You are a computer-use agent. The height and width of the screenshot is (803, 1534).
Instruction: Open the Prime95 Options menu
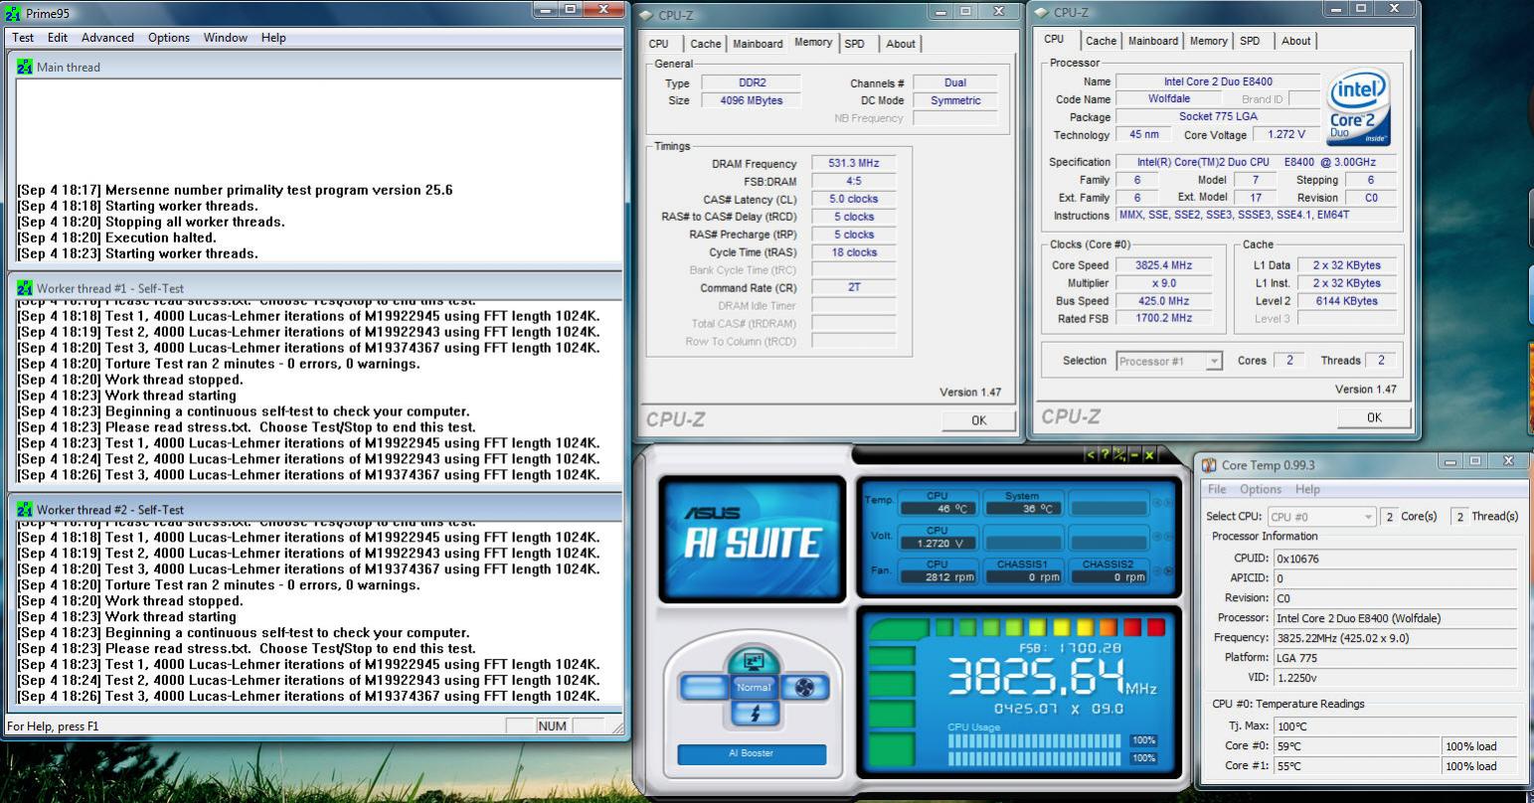tap(169, 38)
